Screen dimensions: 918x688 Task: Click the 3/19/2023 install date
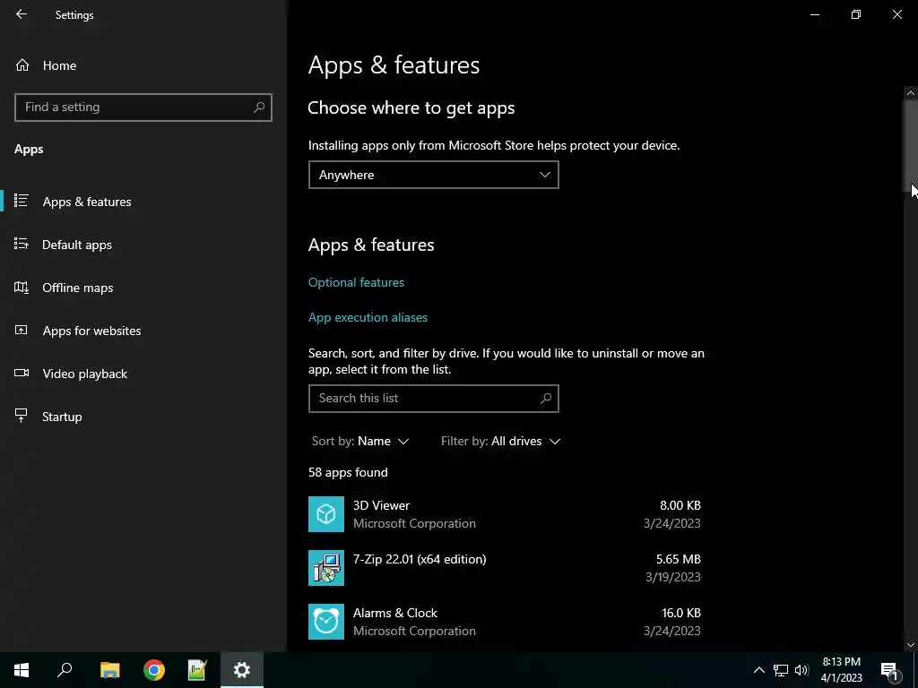[x=672, y=577]
